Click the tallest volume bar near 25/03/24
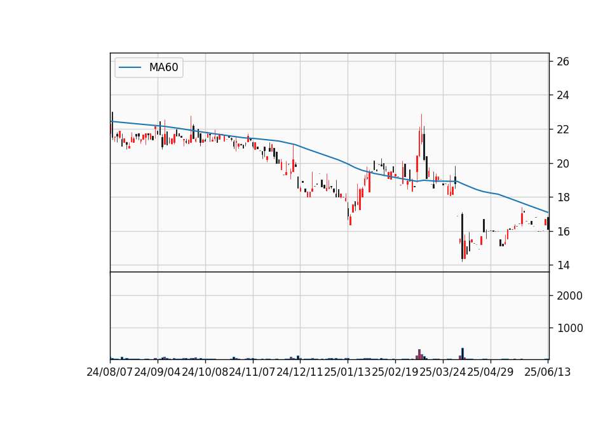This screenshot has height=438, width=610. [x=463, y=354]
